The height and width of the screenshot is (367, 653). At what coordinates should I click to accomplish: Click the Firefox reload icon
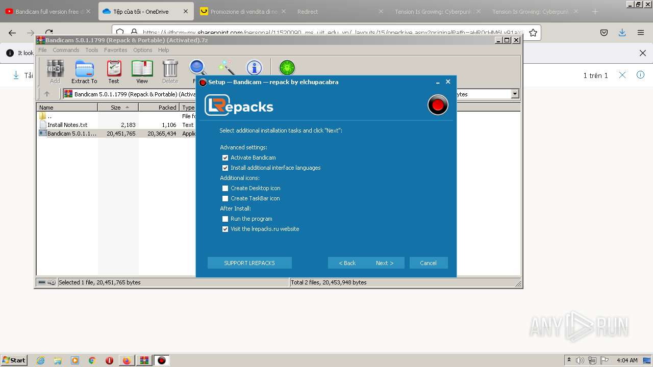click(49, 33)
